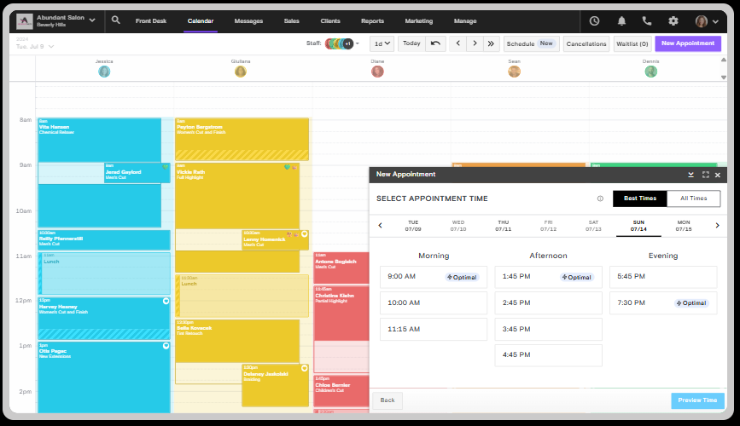This screenshot has height=426, width=740.
Task: Open the search magnifier icon
Action: coord(116,20)
